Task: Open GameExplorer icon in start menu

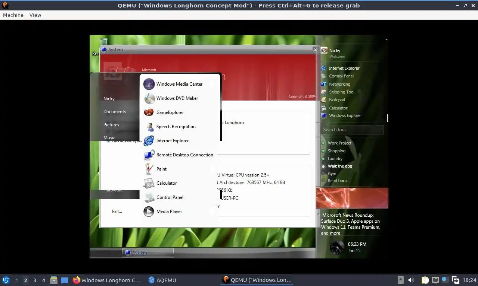Action: (x=149, y=112)
